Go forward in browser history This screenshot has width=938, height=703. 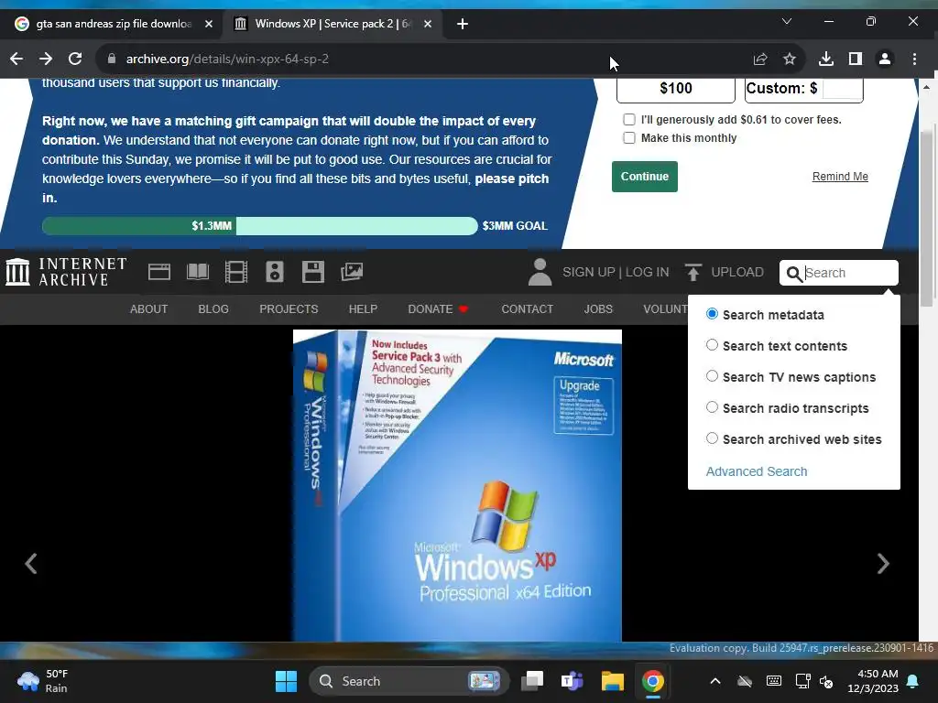[46, 59]
